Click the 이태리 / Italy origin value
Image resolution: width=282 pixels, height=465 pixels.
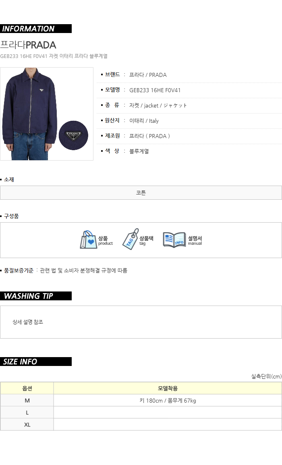(x=144, y=121)
